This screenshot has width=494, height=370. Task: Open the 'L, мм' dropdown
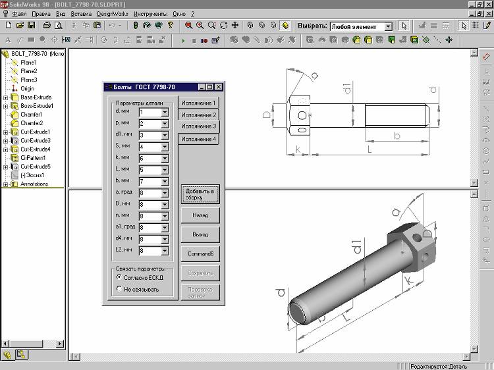[x=165, y=170]
